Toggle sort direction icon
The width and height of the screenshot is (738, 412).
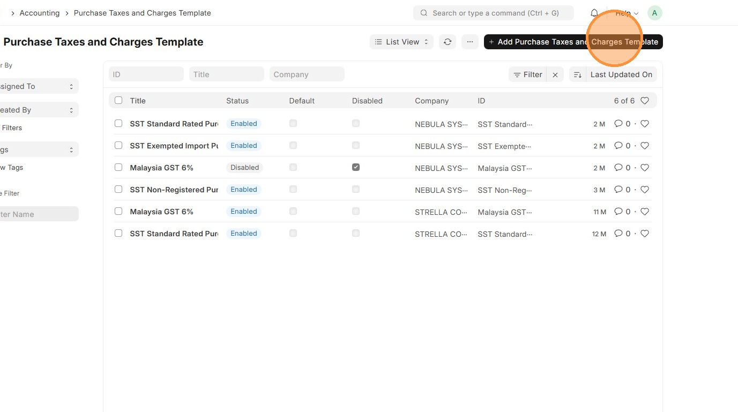577,75
